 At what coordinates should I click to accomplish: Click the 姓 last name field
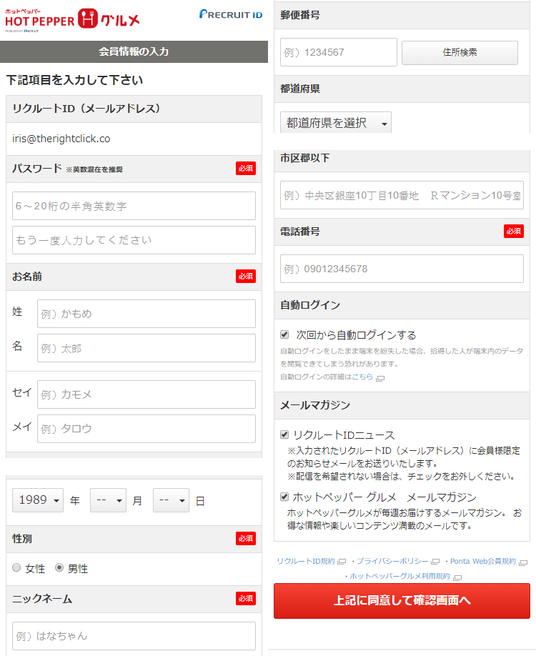pos(147,314)
